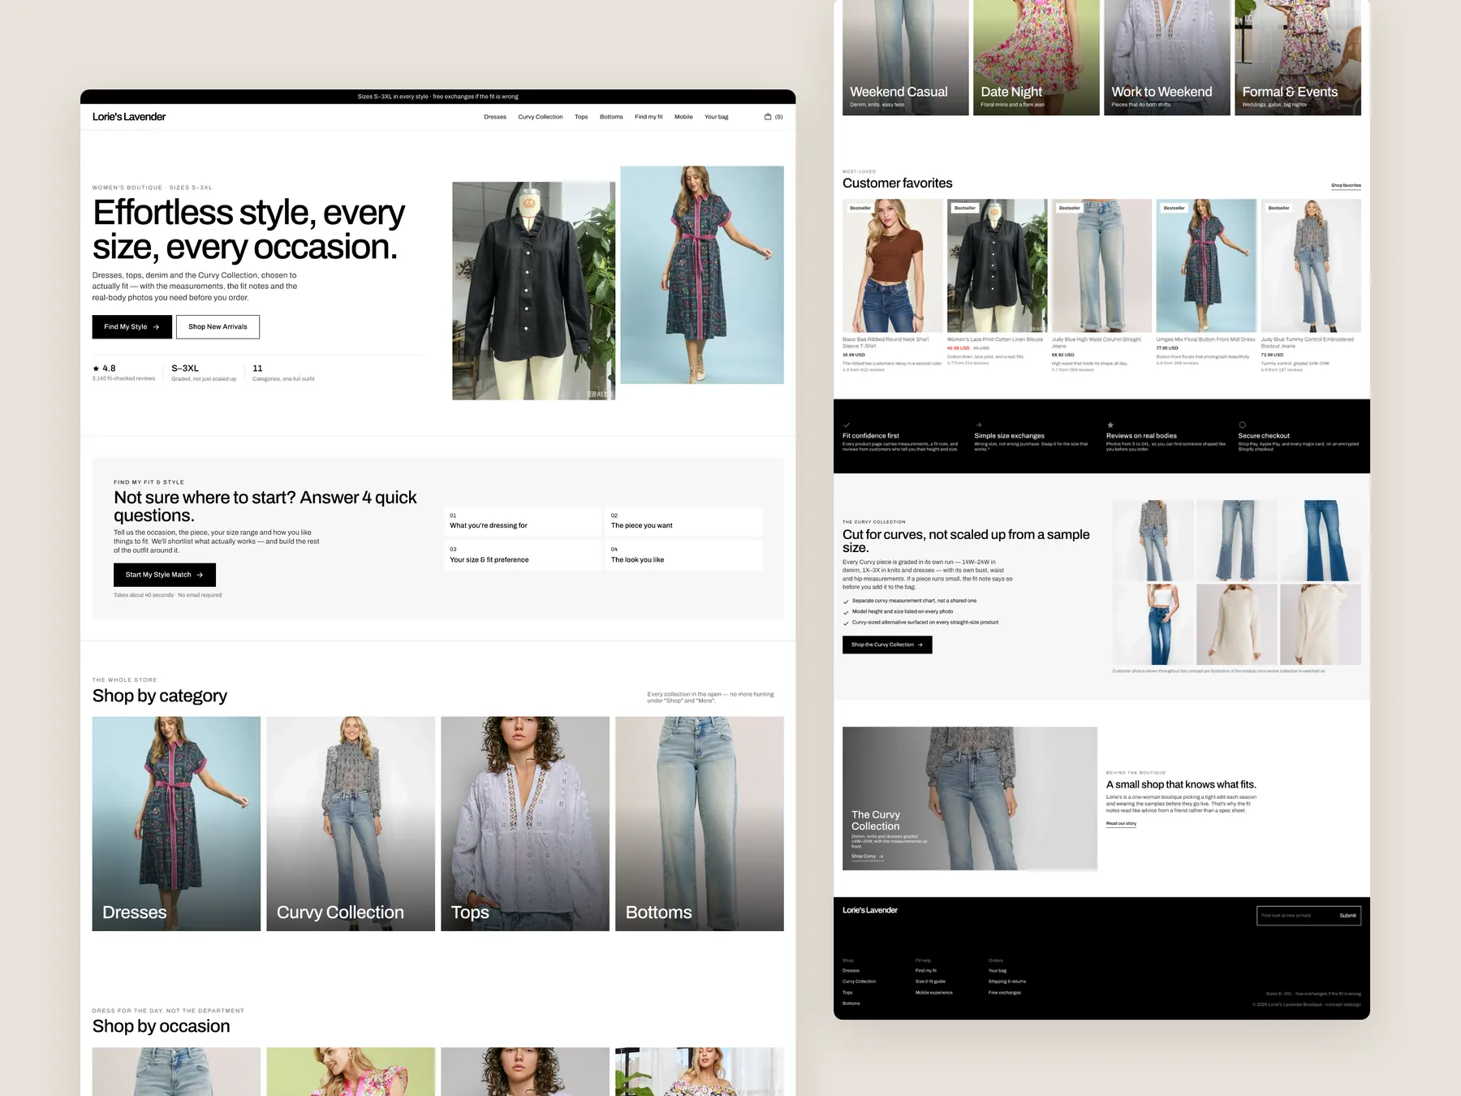Click star icon above Reviews on real bodies
Screen dimensions: 1461x1096
1110,425
